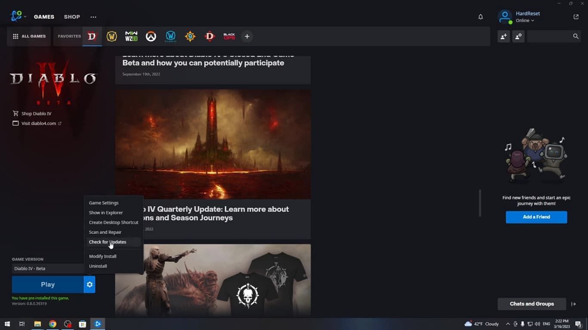Click the blue Play button
The height and width of the screenshot is (330, 588).
[x=48, y=284]
